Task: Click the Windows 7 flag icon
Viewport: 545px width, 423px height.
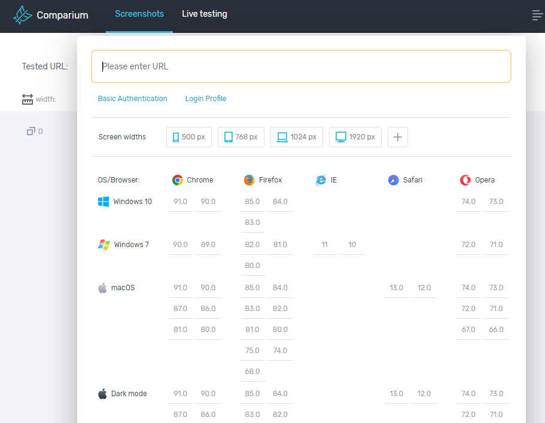Action: click(x=104, y=245)
